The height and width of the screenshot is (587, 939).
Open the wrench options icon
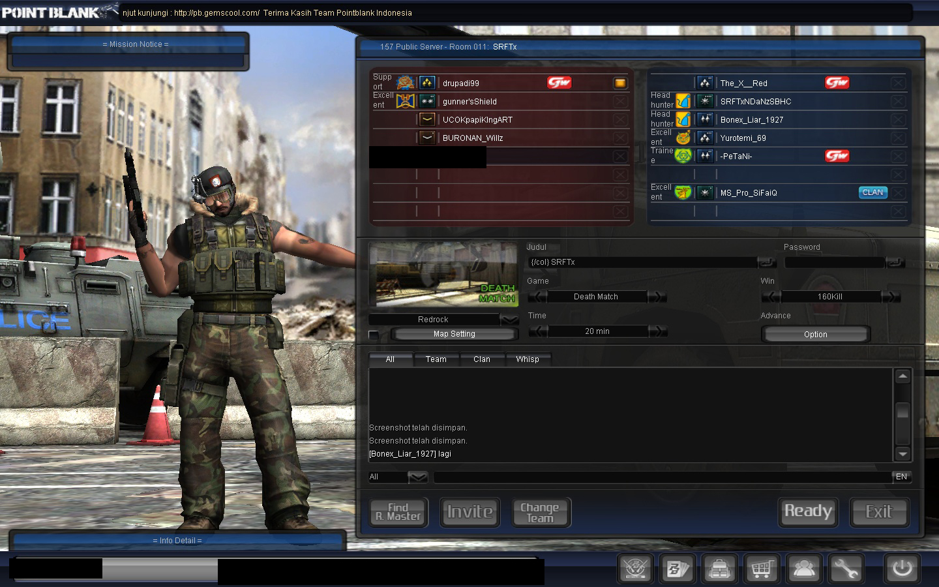[x=846, y=569]
